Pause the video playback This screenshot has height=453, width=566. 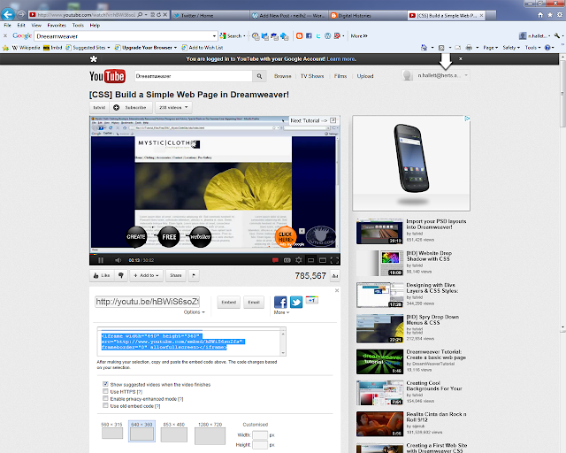pyautogui.click(x=101, y=260)
